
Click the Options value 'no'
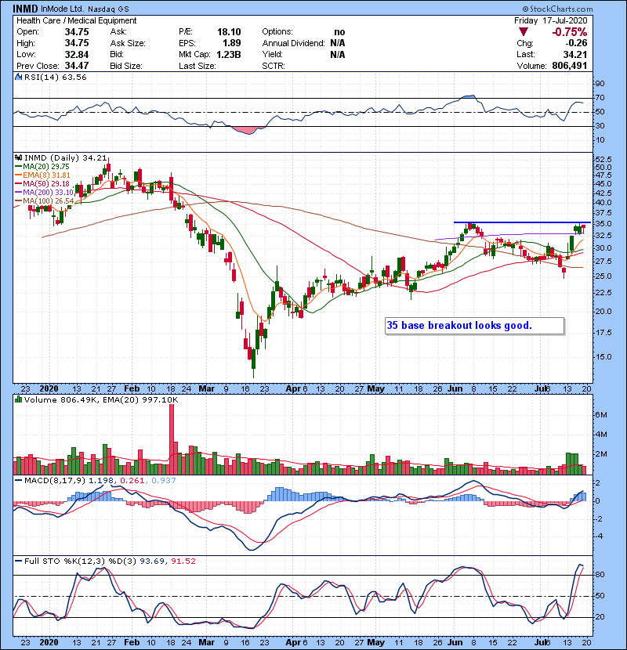click(339, 32)
